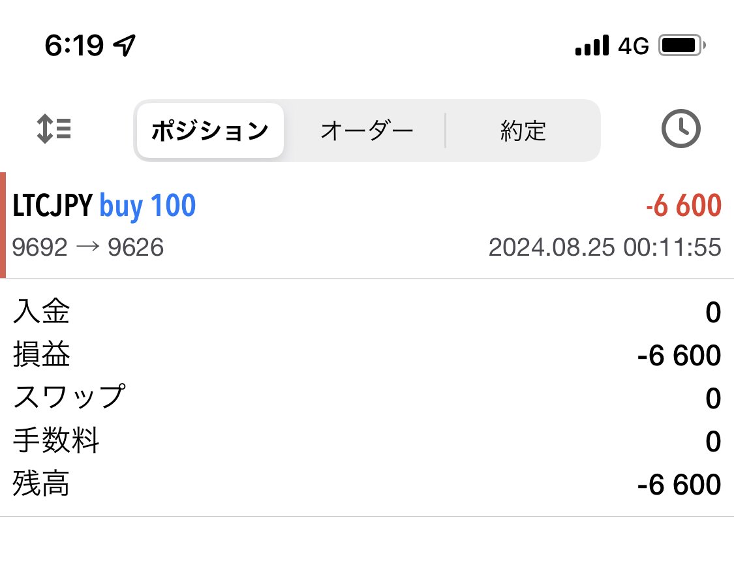Tap the cellular signal bars icon
The image size is (734, 582).
coord(592,46)
